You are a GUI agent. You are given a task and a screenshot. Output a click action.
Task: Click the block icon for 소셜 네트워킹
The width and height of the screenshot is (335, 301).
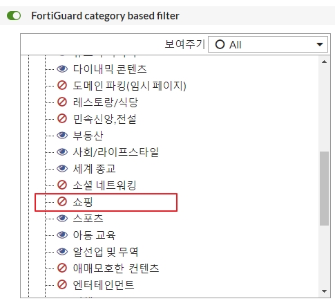62,185
